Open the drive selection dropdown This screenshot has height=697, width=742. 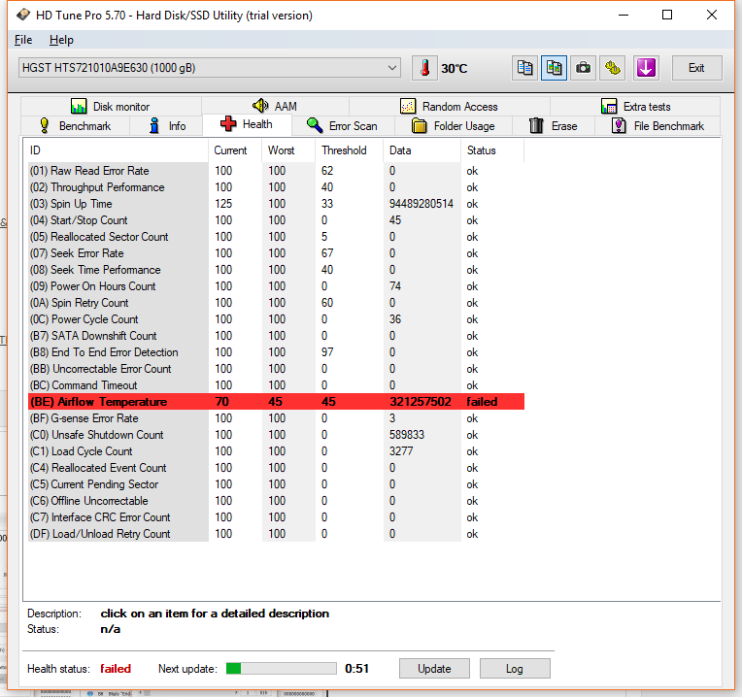click(210, 68)
